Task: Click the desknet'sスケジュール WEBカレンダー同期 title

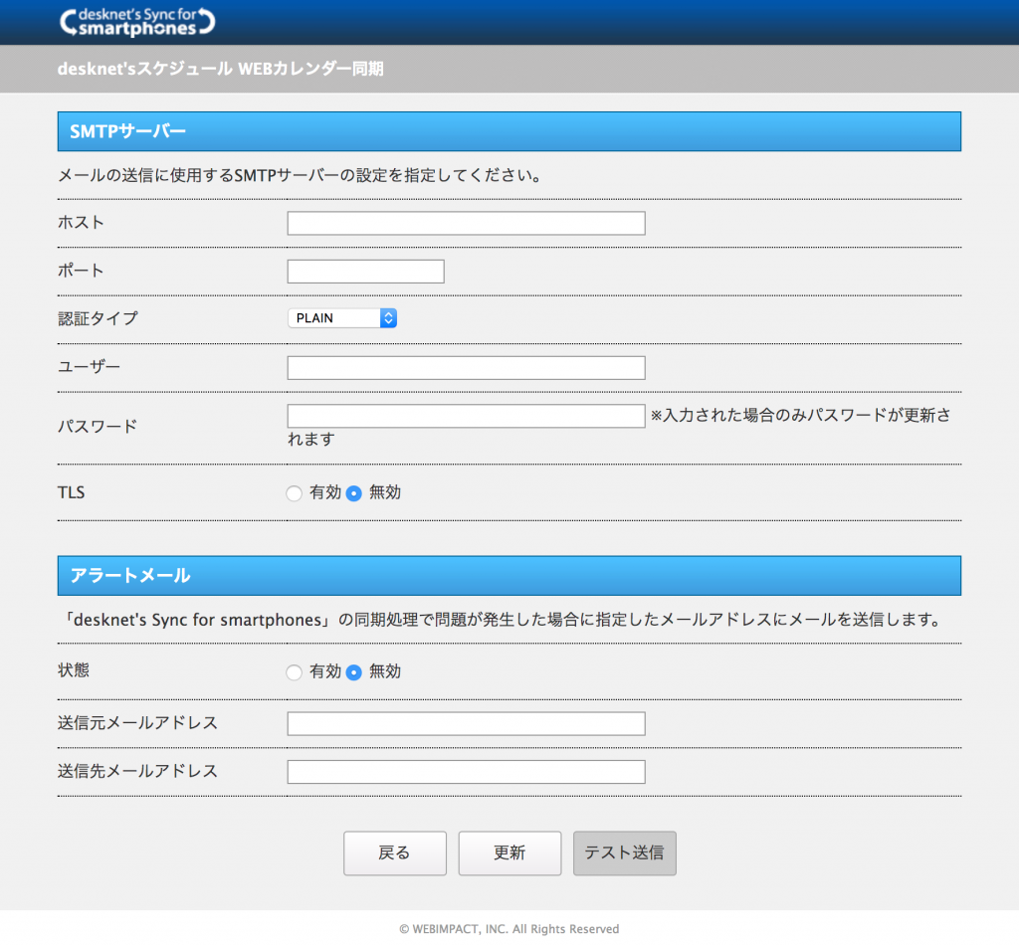Action: (220, 69)
